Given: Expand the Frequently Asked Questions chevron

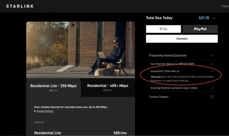Looking at the screenshot, I should [x=212, y=55].
